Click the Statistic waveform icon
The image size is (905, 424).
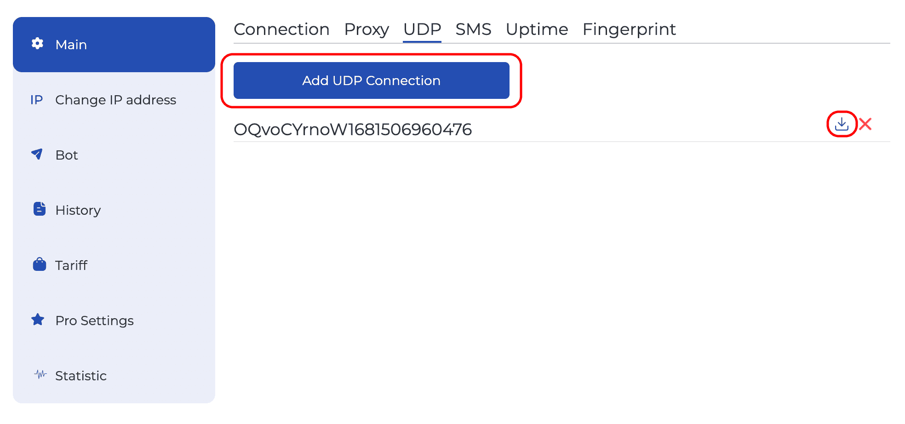[40, 375]
